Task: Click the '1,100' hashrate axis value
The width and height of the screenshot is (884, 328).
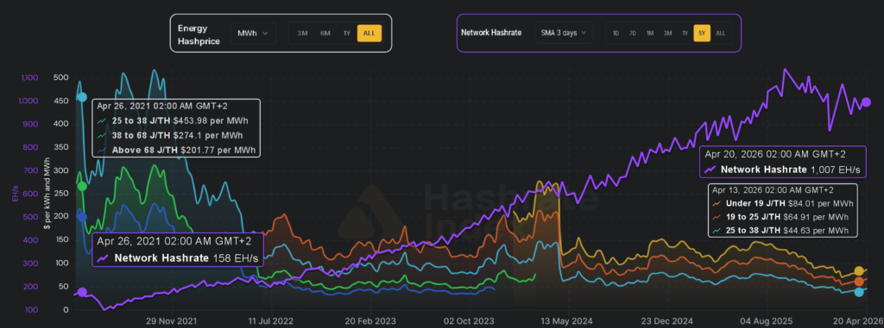Action: click(30, 77)
